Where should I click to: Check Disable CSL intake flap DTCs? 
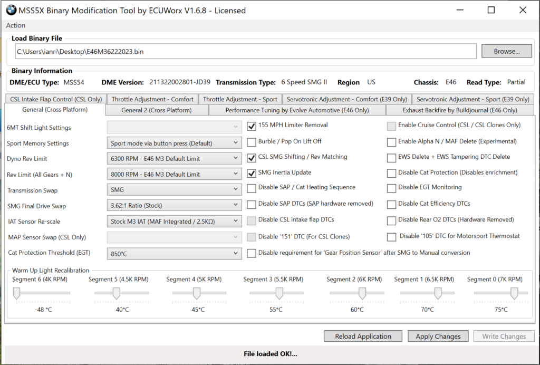(x=252, y=220)
